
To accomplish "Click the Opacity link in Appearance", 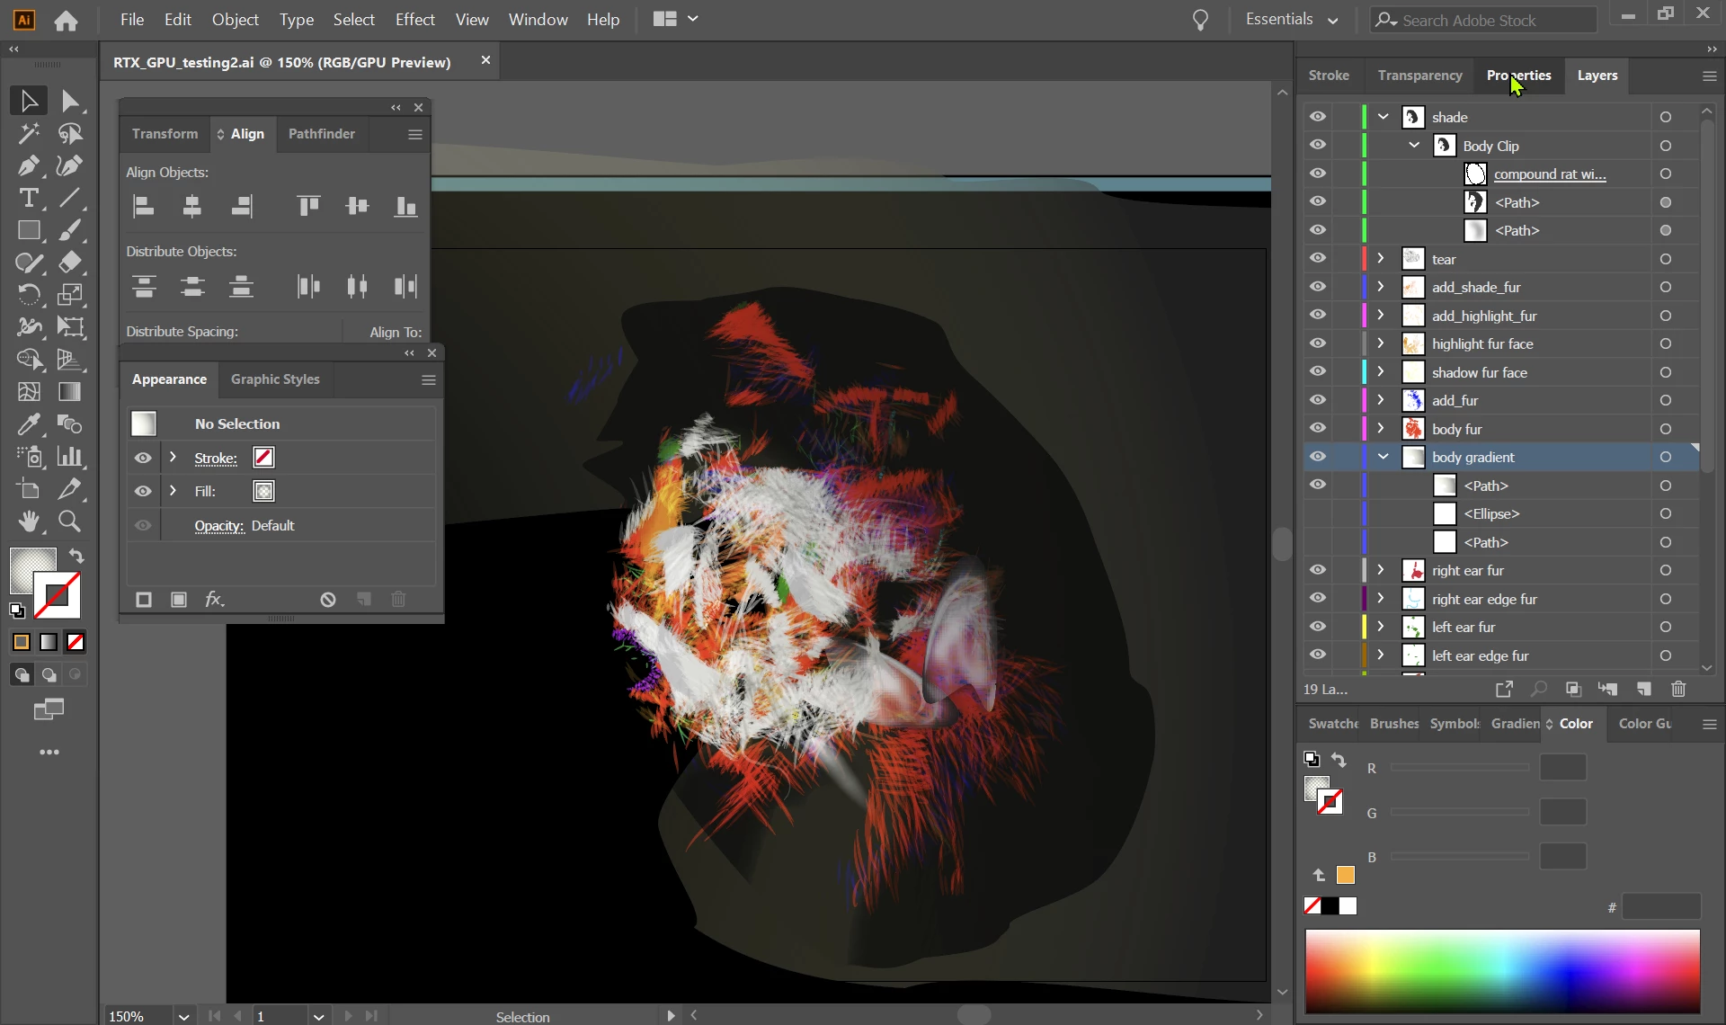I will [x=218, y=526].
